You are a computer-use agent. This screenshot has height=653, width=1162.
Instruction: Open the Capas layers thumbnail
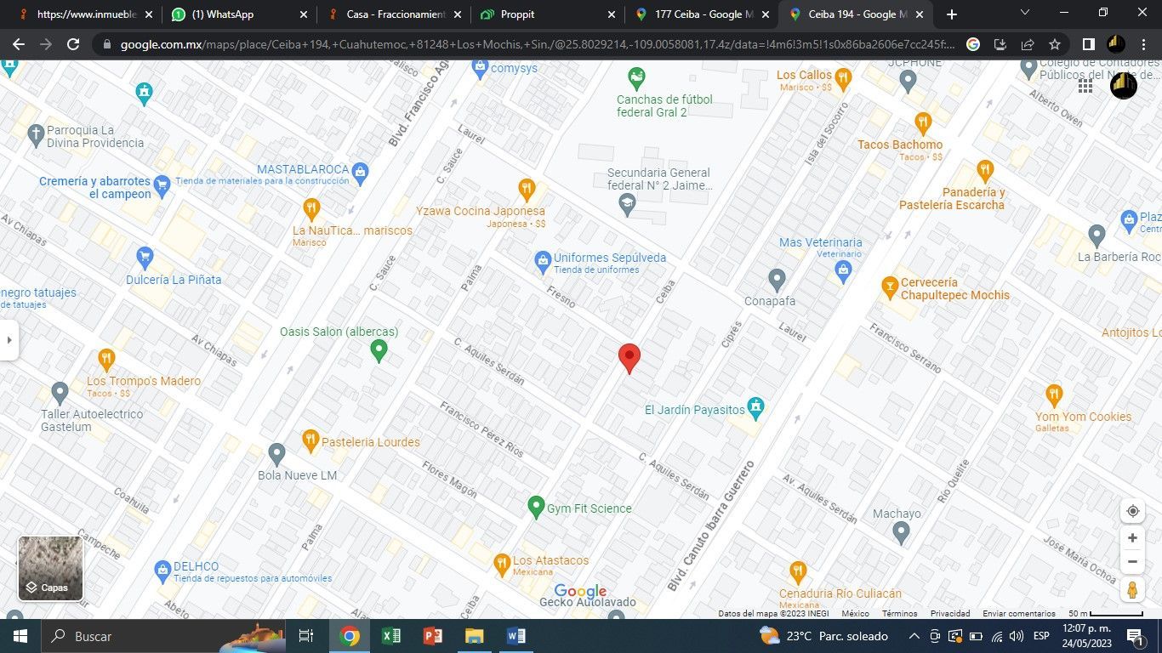(50, 568)
